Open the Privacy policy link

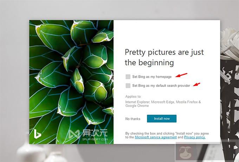(195, 137)
